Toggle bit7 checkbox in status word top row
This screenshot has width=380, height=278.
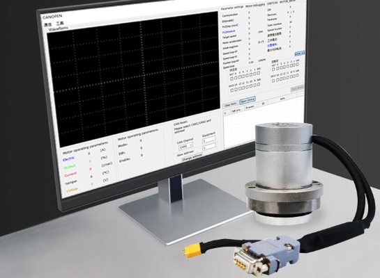[x=231, y=79]
